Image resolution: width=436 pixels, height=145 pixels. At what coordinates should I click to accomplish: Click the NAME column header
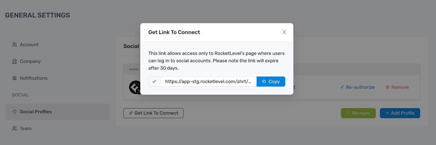click(x=134, y=69)
